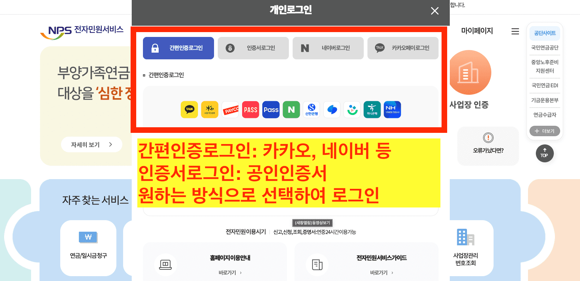Click the 사업장 인증 orange building icon
Screen dimensions: 580x281
pos(469,72)
